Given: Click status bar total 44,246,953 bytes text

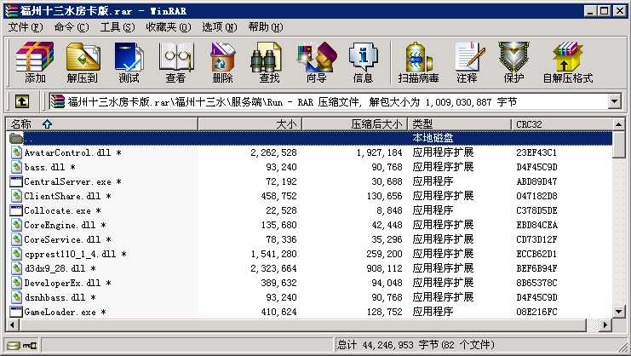Looking at the screenshot, I should click(416, 345).
